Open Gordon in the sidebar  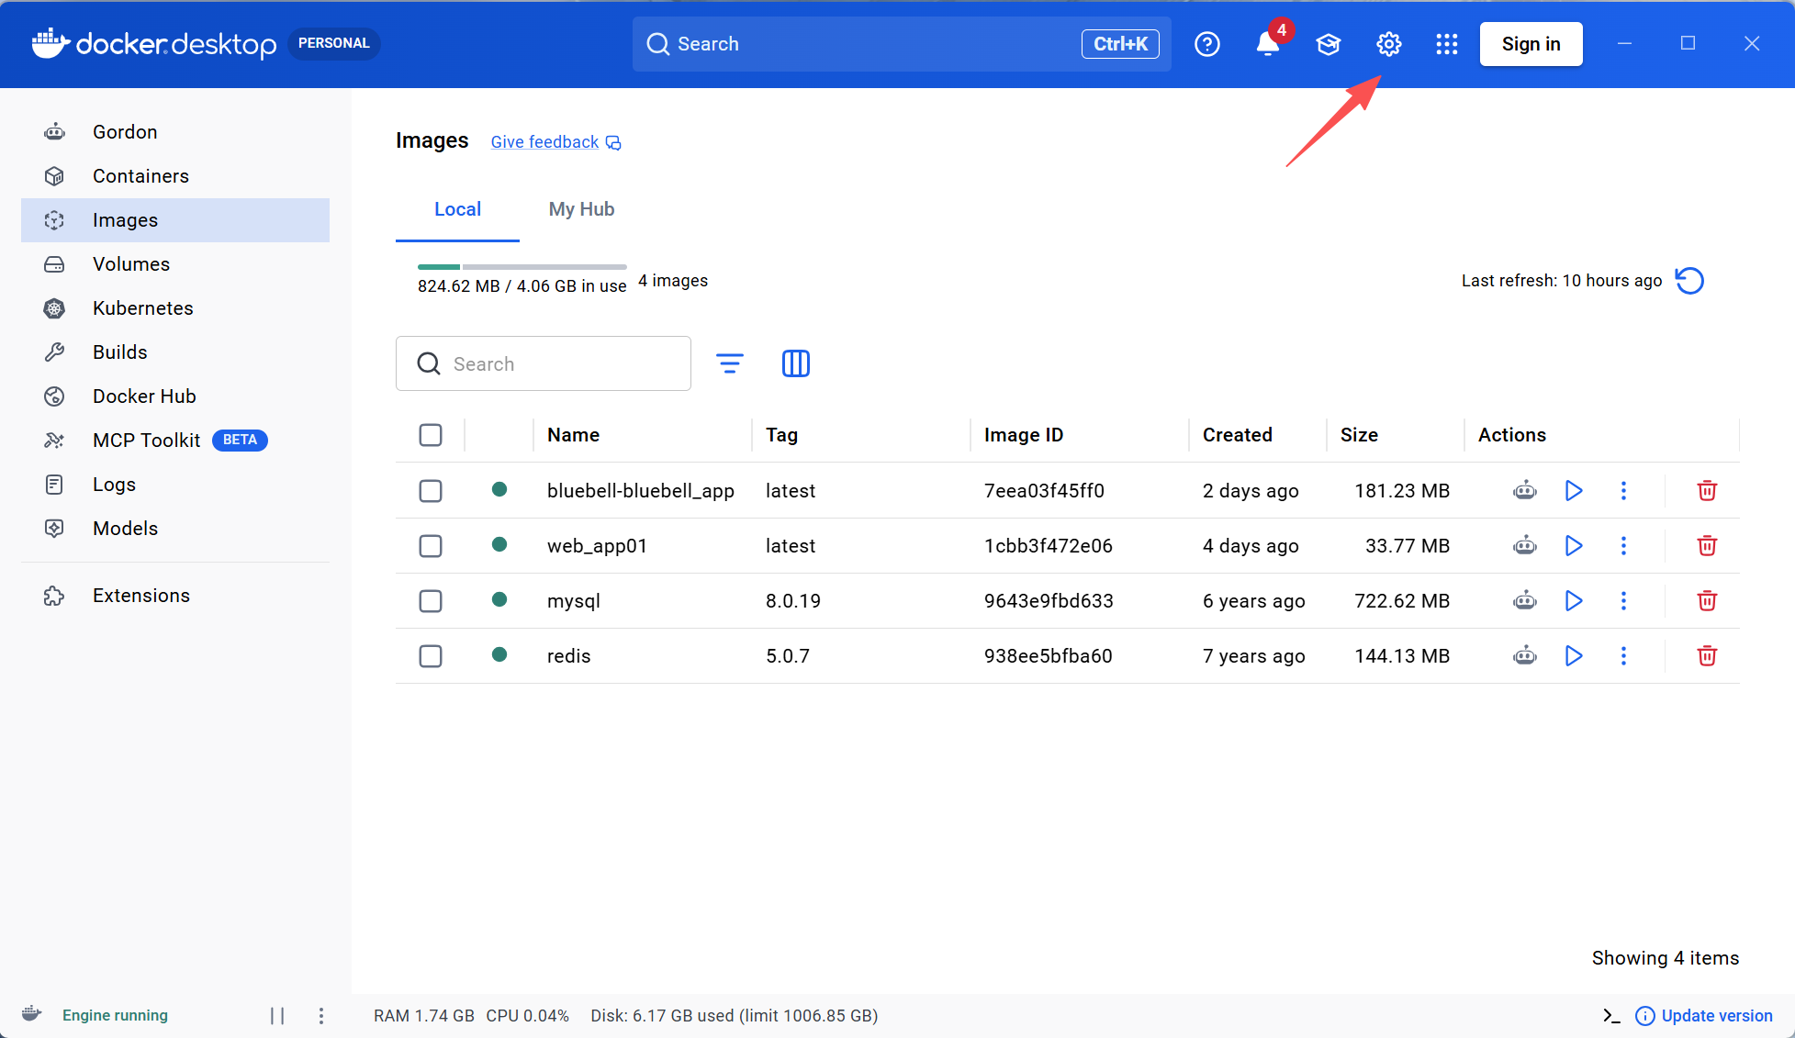point(175,132)
